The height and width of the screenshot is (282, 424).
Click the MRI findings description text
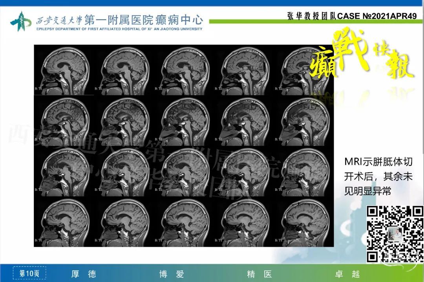click(378, 176)
